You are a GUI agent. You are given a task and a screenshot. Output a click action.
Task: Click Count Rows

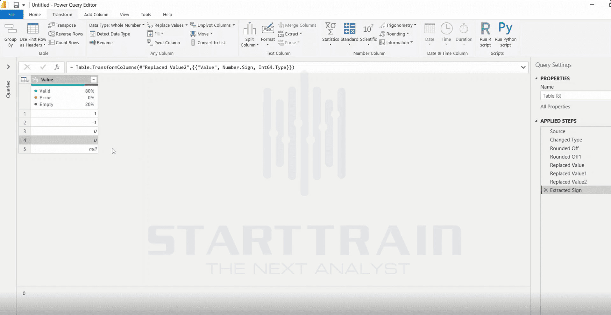[x=64, y=42]
